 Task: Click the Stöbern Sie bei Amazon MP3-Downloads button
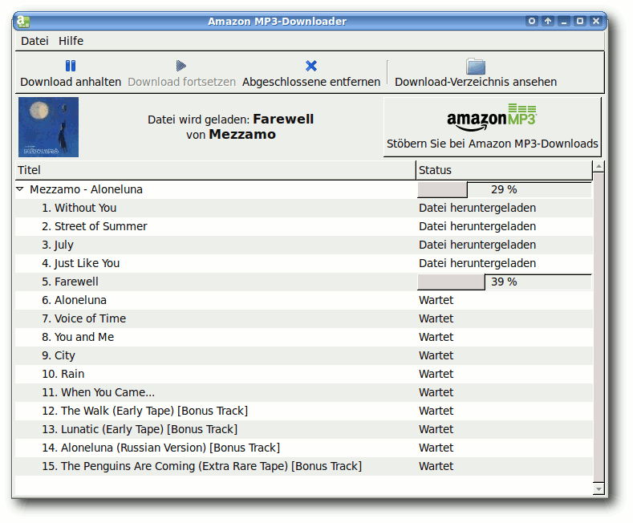click(492, 127)
